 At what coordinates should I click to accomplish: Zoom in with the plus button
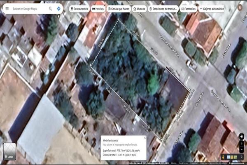(x=241, y=144)
